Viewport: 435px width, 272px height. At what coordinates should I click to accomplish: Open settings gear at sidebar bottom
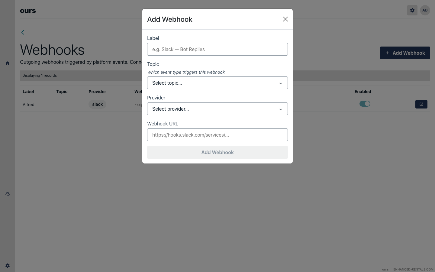point(8,266)
